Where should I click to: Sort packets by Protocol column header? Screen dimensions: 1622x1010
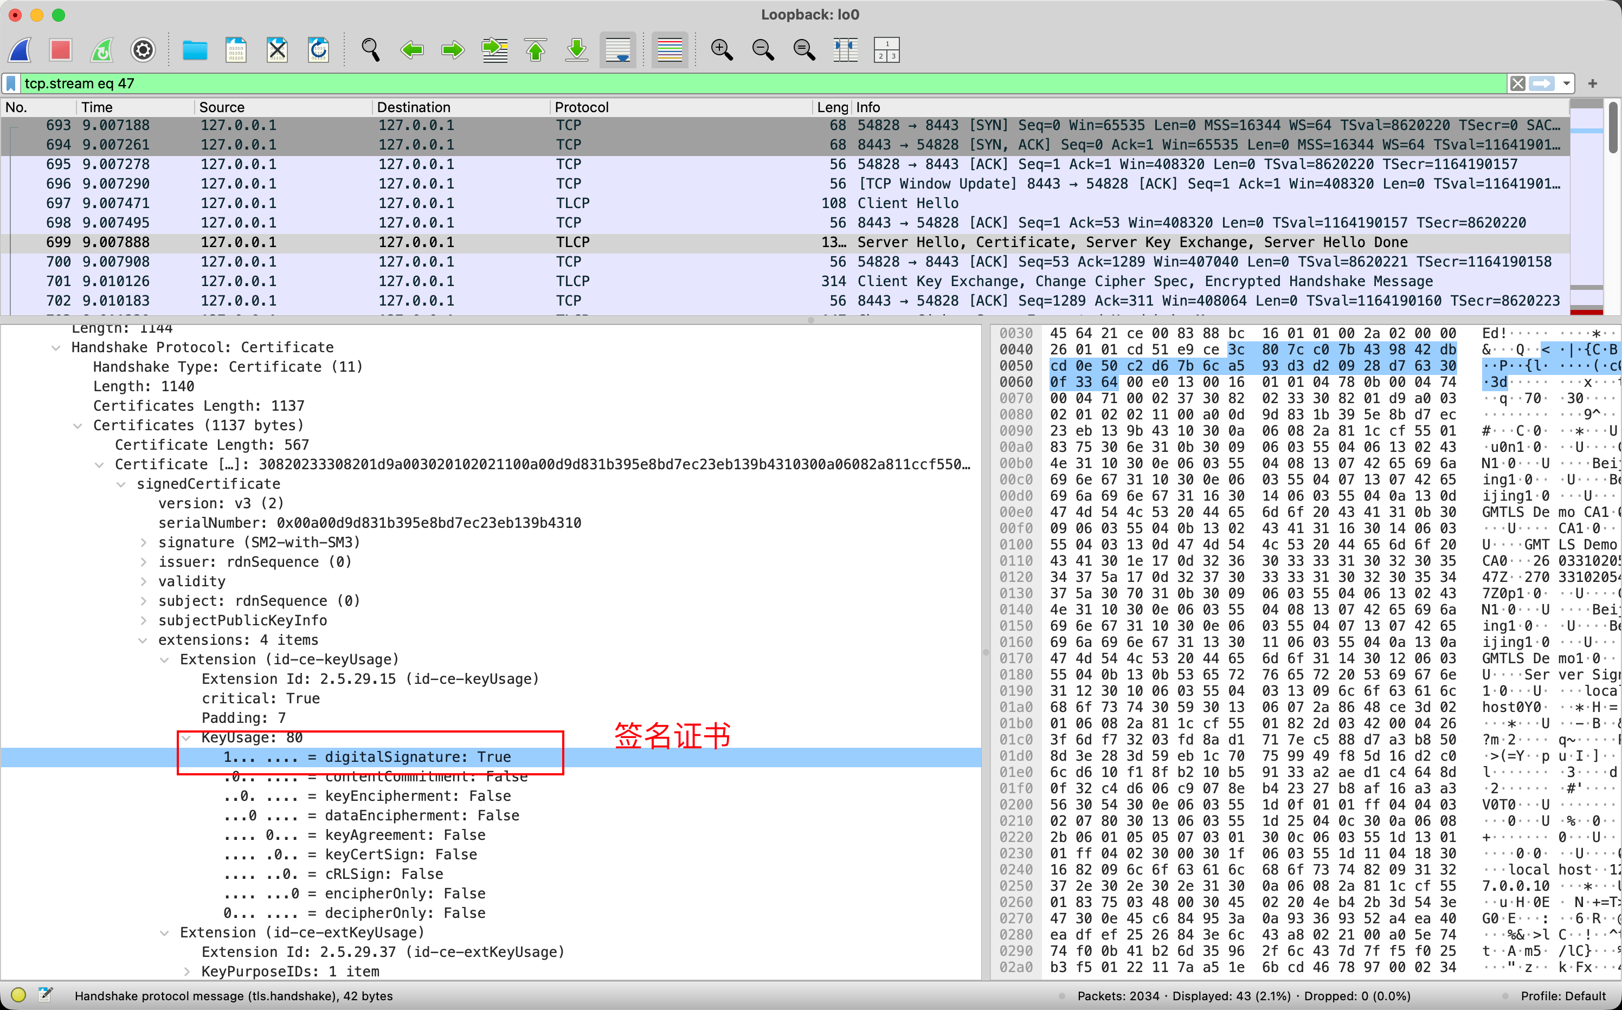pos(582,107)
